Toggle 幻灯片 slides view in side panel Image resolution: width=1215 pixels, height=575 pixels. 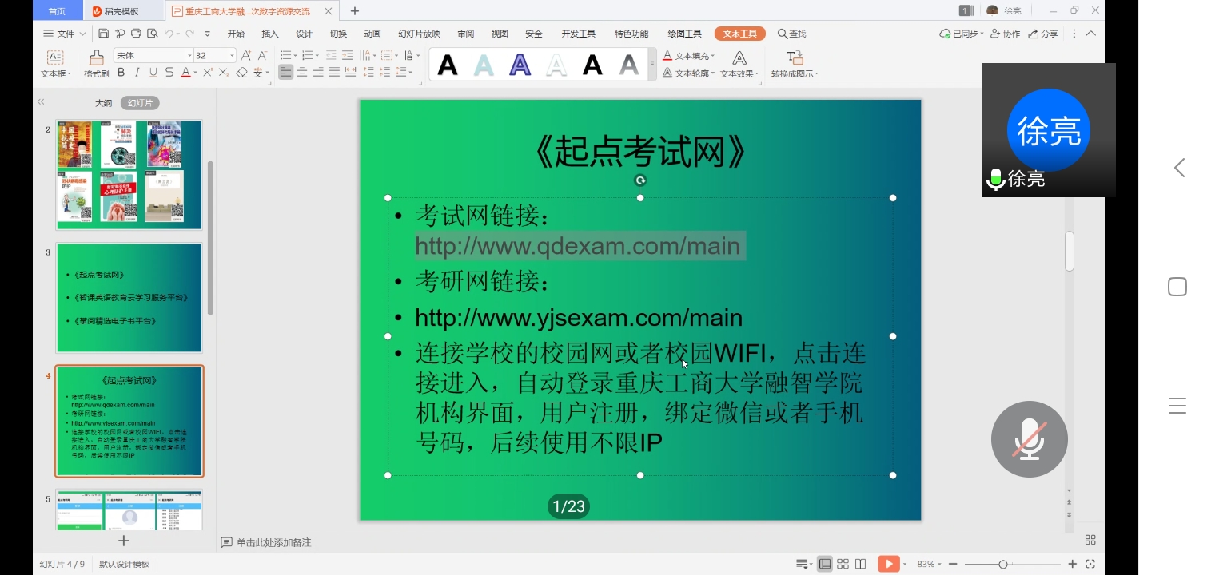point(141,103)
